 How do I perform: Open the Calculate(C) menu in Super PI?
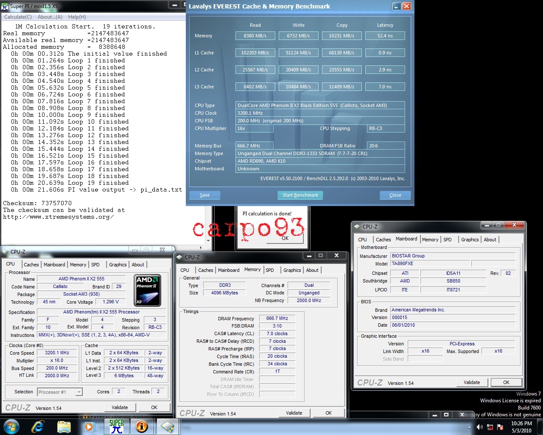[18, 17]
